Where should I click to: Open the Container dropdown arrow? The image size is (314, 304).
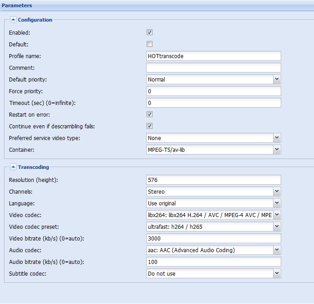pyautogui.click(x=277, y=150)
